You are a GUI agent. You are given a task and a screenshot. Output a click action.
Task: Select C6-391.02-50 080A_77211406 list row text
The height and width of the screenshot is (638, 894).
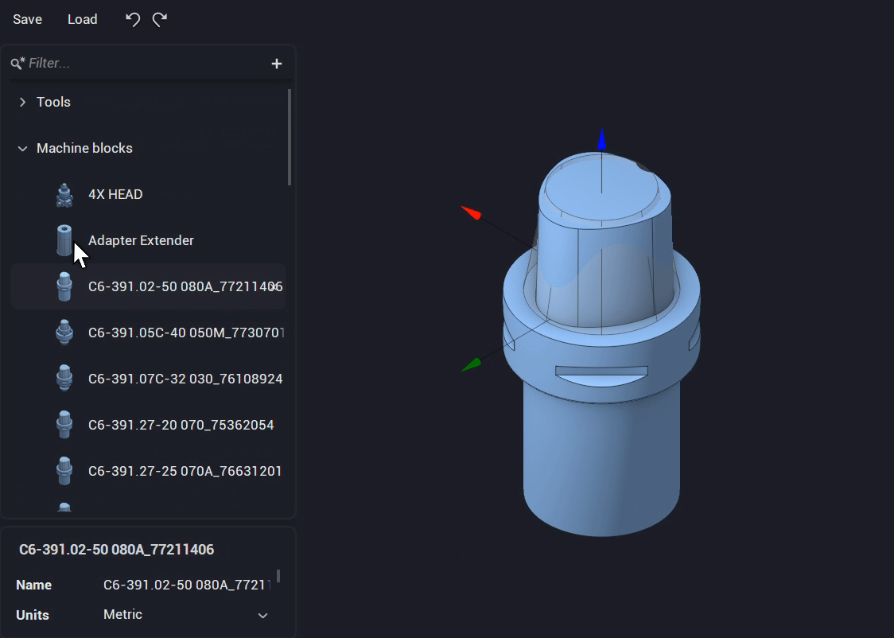point(185,287)
